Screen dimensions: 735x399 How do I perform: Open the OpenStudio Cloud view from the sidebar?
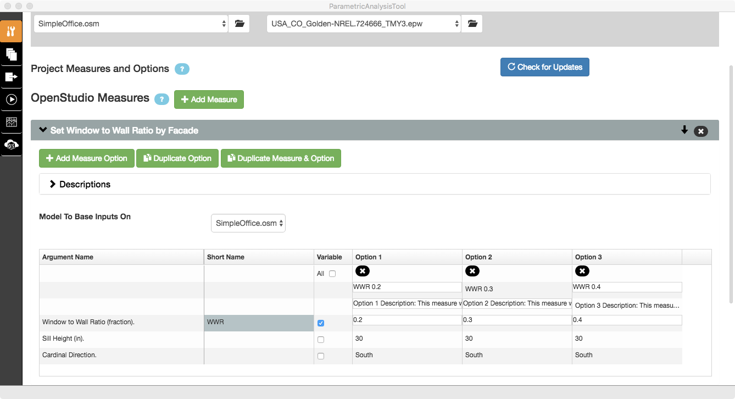(11, 144)
